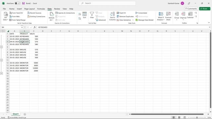
Task: Click the formula bar showing KEYBOARD
Action: (122, 27)
